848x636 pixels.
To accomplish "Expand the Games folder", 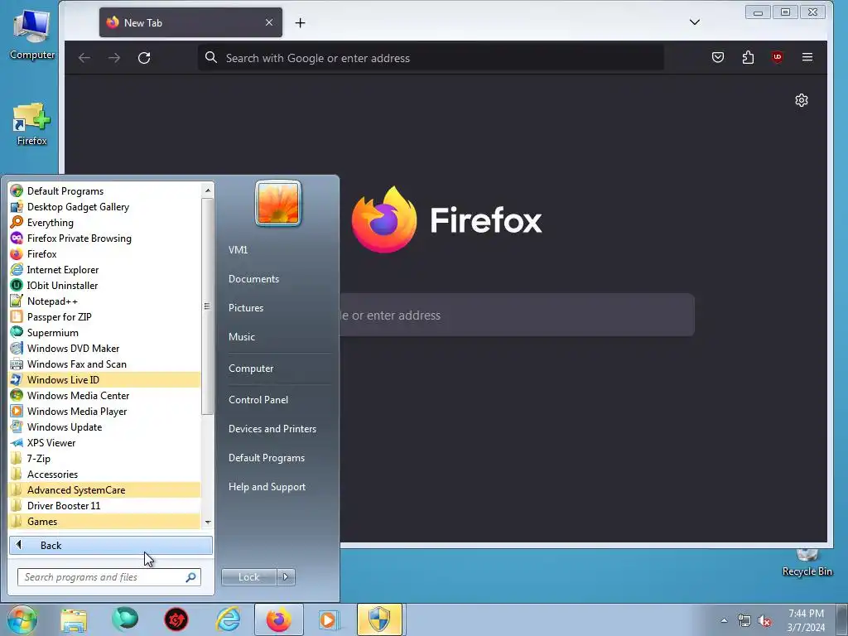I will pos(105,521).
